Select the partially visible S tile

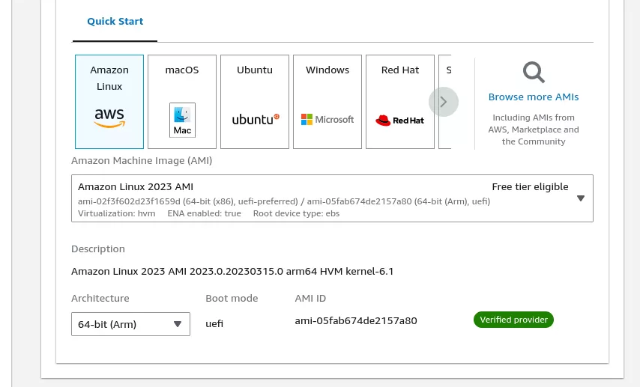coord(445,102)
